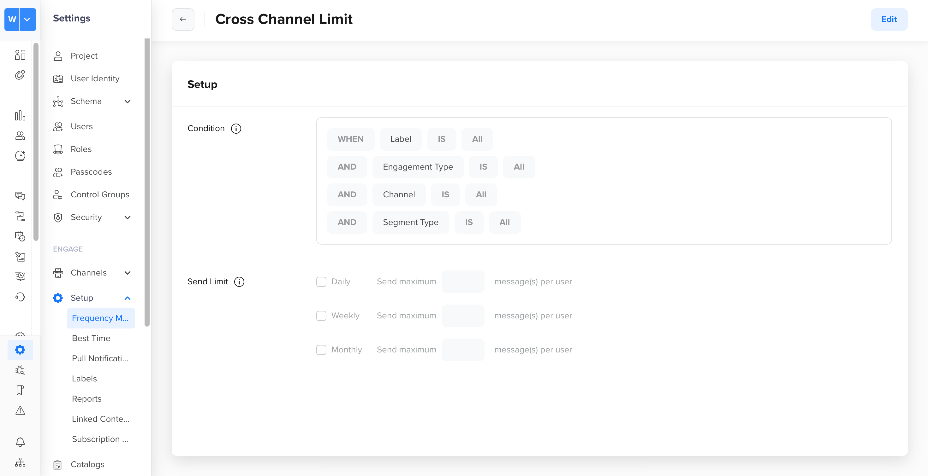Click the WHEN condition chip

point(350,139)
